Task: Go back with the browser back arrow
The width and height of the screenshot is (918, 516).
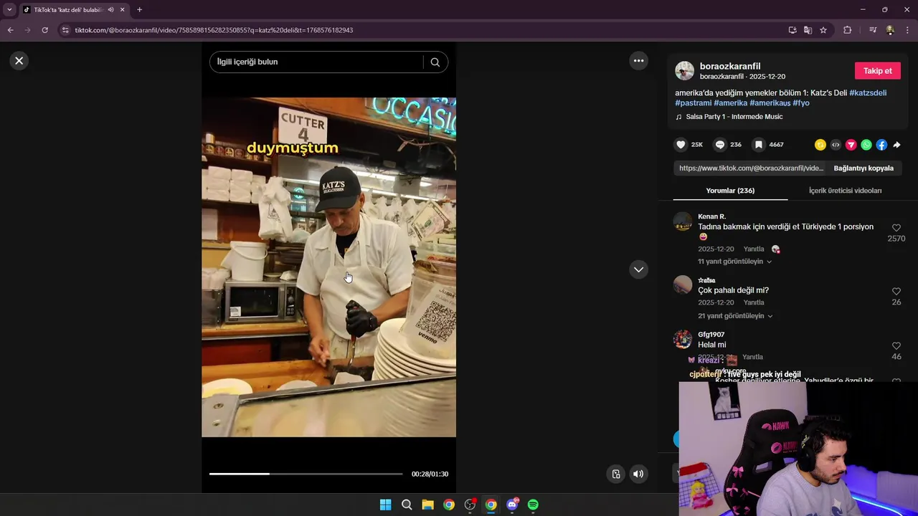Action: [x=10, y=30]
